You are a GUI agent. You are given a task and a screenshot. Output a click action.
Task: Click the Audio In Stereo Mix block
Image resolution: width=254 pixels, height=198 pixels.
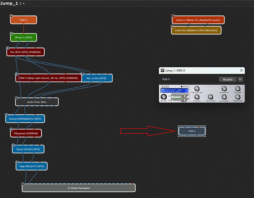point(198,20)
